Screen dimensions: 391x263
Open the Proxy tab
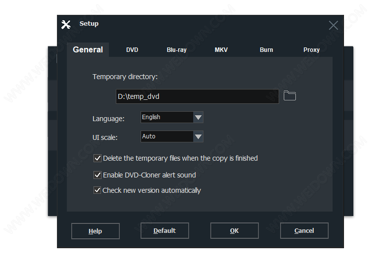pyautogui.click(x=311, y=50)
